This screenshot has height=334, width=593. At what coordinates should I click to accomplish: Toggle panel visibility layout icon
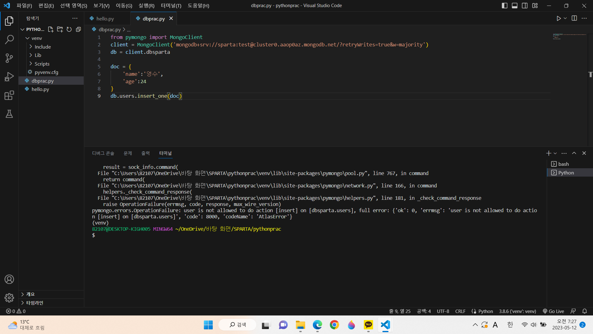coord(515,6)
